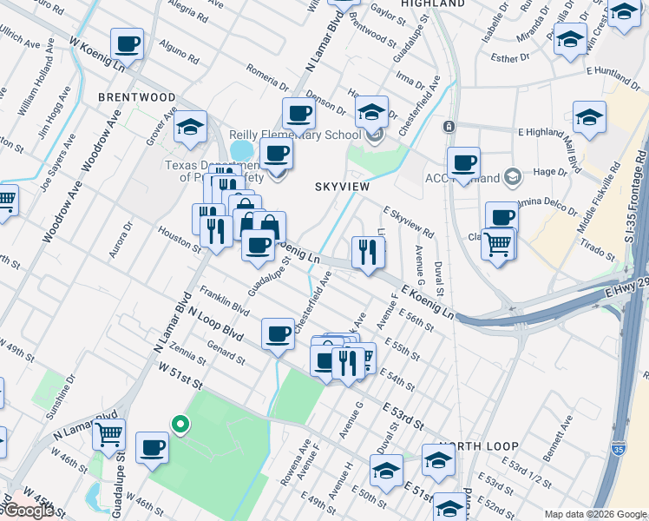Click coffee marker over Texas Department of Public Safety
Image resolution: width=649 pixels, height=521 pixels.
pyautogui.click(x=277, y=157)
